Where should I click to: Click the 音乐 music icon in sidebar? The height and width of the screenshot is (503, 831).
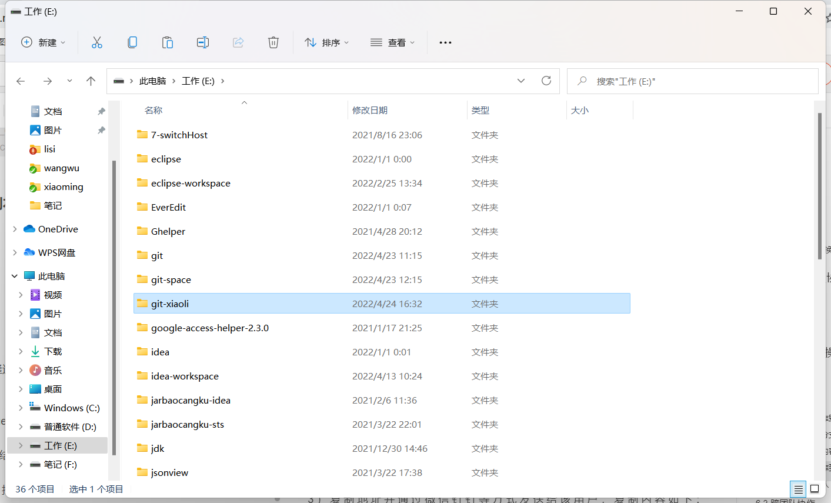(x=35, y=370)
